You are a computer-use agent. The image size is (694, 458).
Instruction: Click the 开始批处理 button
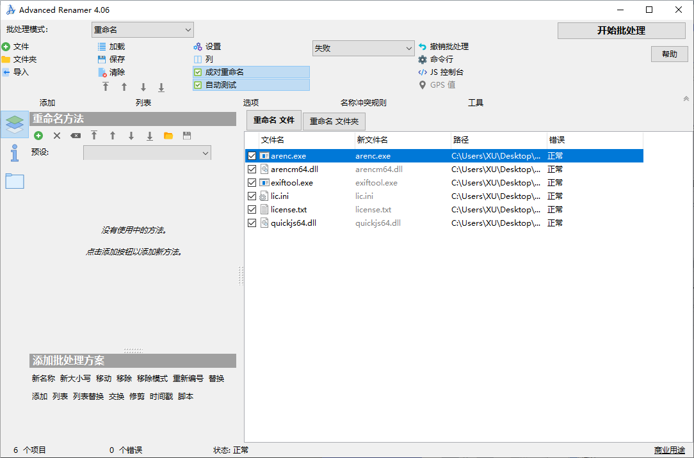click(x=621, y=31)
